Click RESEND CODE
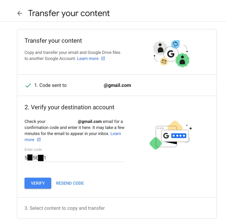The image size is (226, 224). (70, 183)
